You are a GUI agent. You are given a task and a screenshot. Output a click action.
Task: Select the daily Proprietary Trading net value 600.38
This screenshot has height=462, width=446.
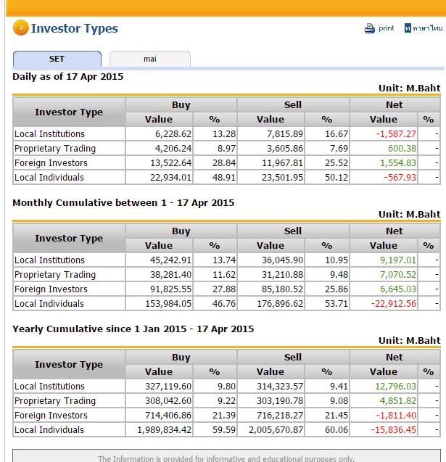pos(404,149)
